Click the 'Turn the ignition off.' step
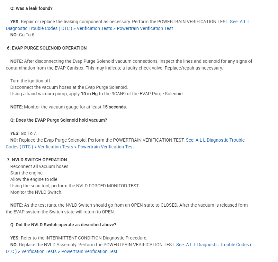The image size is (278, 262). pyautogui.click(x=31, y=81)
